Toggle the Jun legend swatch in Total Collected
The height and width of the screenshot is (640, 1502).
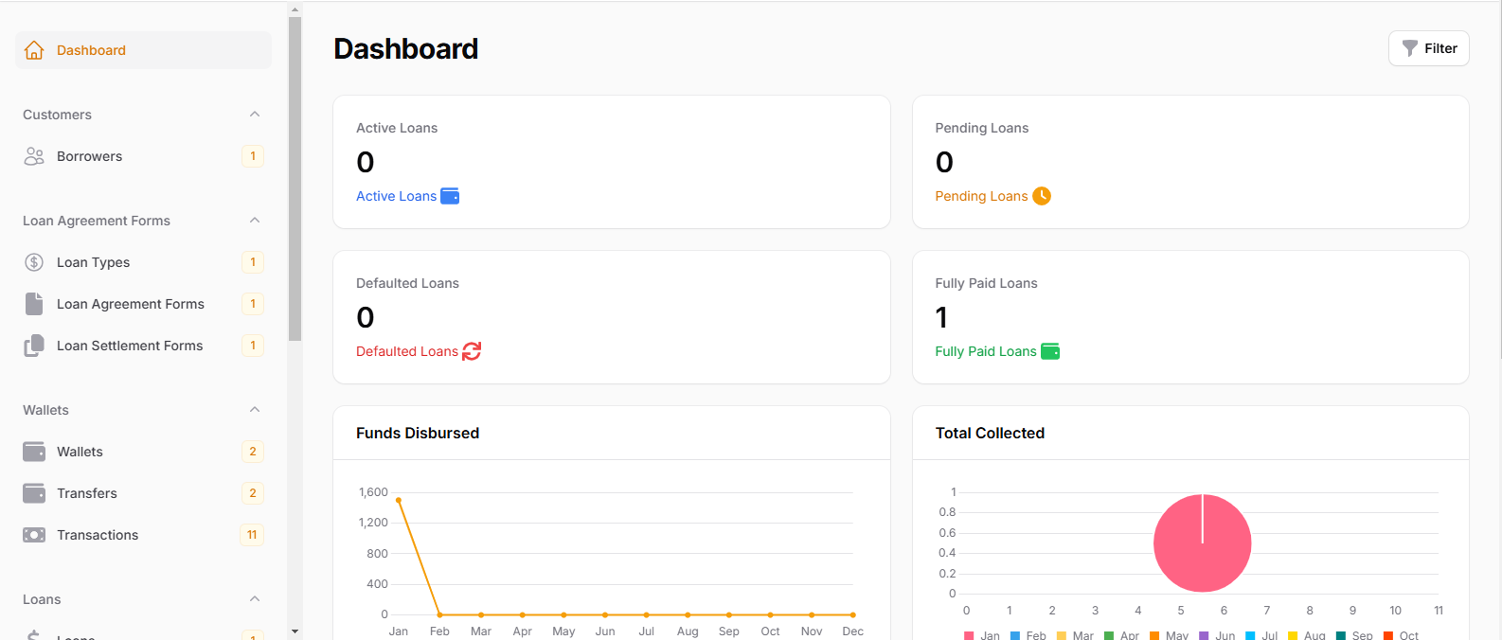[x=1204, y=635]
